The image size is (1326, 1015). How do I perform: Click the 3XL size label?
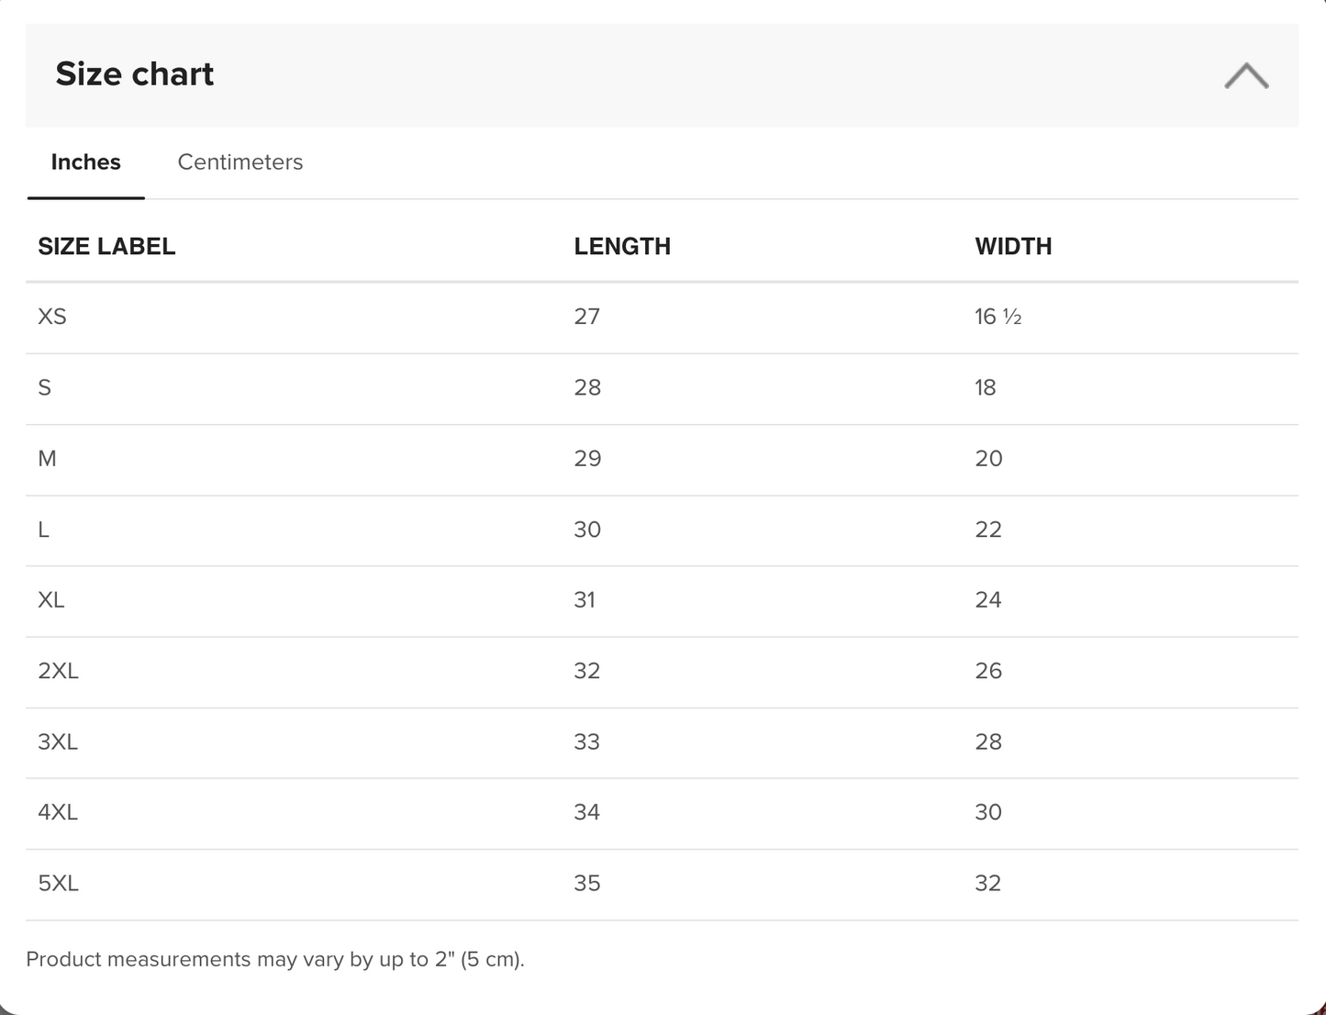click(x=58, y=742)
